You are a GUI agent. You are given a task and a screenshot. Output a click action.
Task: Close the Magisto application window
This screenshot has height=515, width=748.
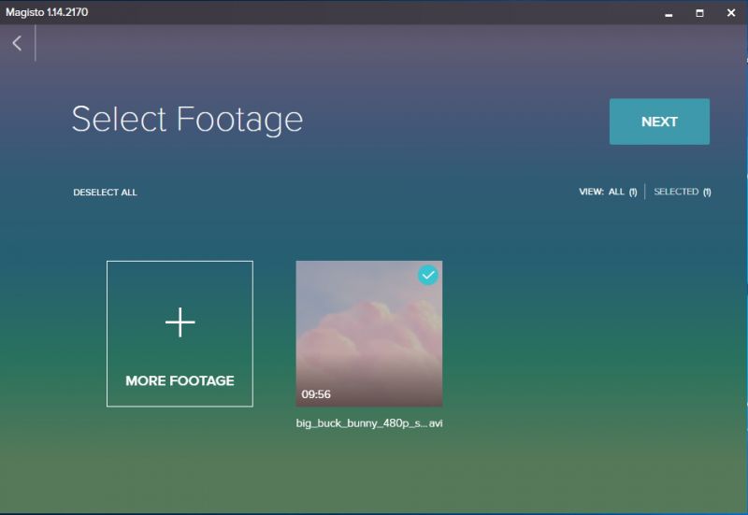731,13
